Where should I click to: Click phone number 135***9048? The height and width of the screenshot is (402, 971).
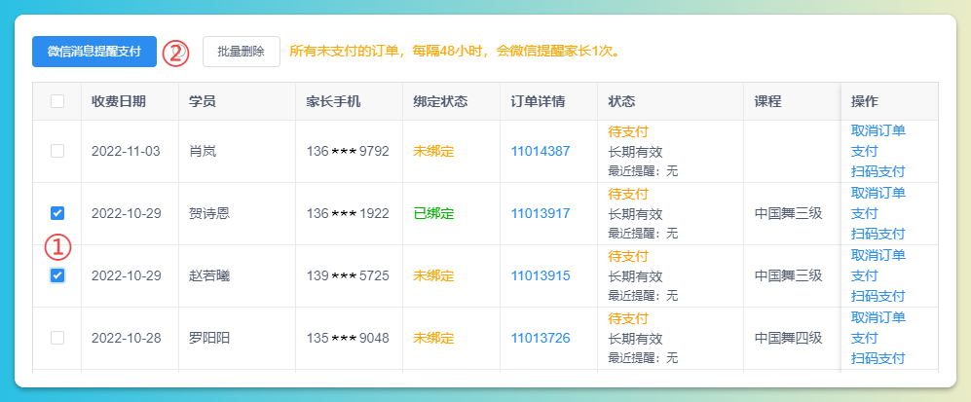[x=348, y=338]
